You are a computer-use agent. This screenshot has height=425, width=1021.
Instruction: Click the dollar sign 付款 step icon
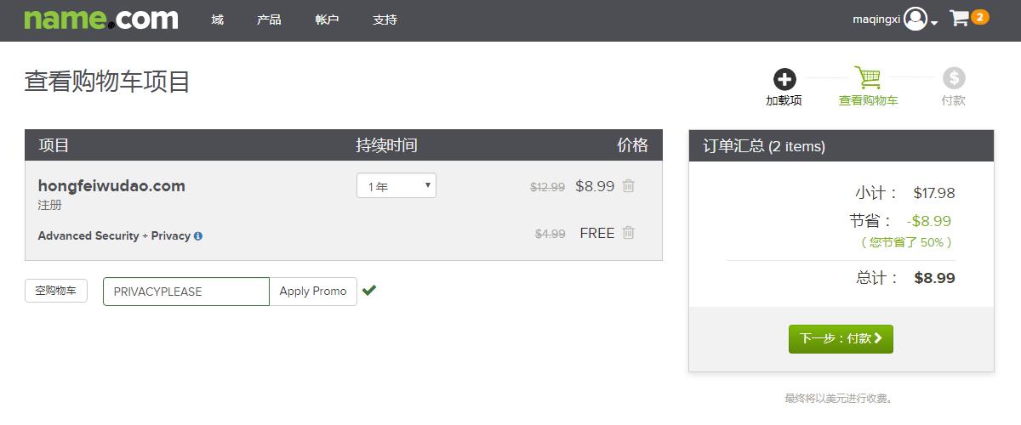pos(954,78)
